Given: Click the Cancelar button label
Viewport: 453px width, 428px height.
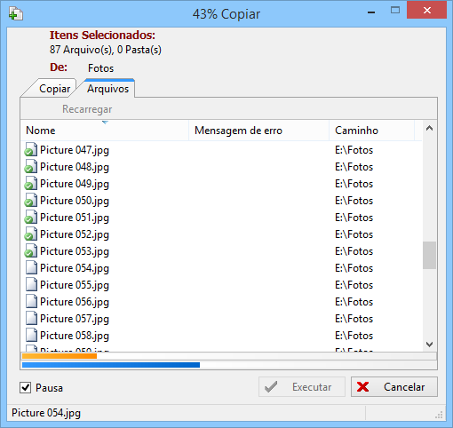Looking at the screenshot, I should 404,387.
